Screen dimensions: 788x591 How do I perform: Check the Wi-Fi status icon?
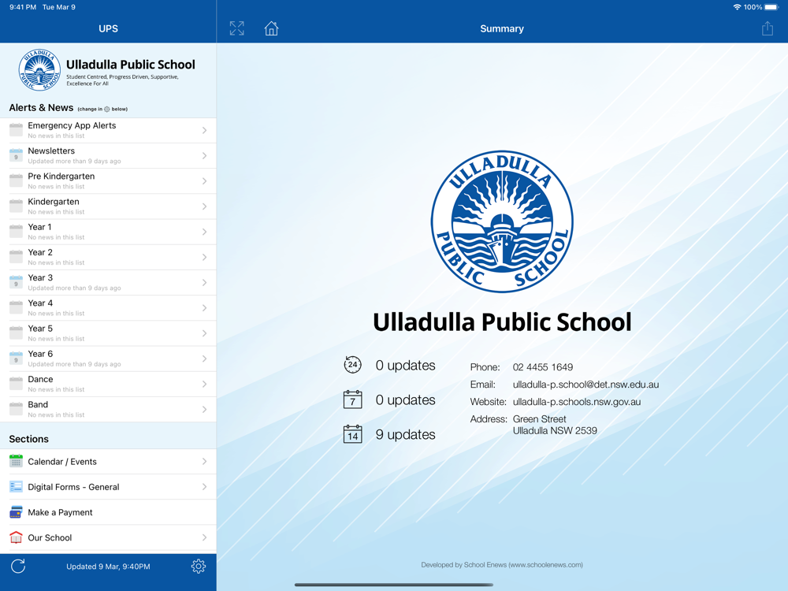pyautogui.click(x=738, y=7)
